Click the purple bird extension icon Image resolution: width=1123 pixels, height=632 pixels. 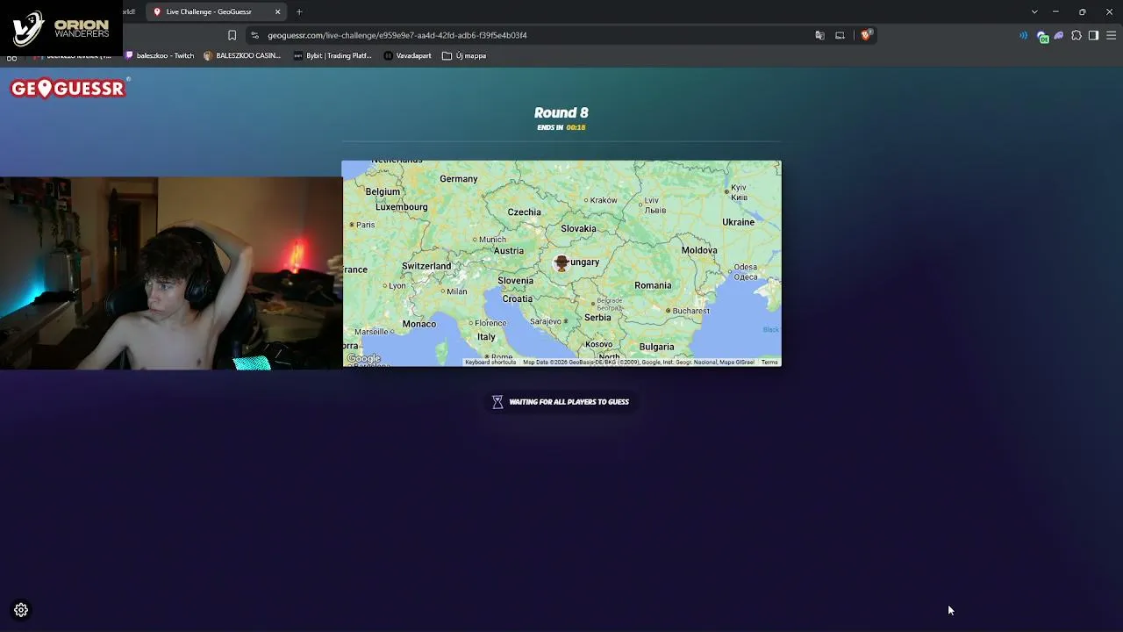click(x=1059, y=35)
